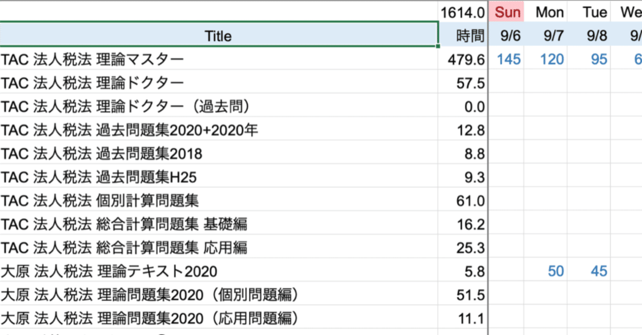Viewport: 642px width, 335px height.
Task: Click the 16.2 hours cell
Action: (x=463, y=224)
